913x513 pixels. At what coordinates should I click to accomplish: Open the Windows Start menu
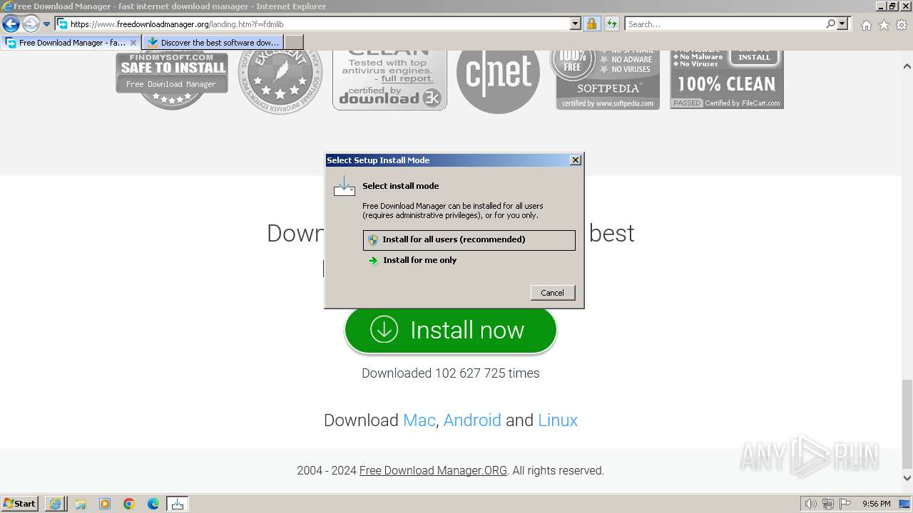pyautogui.click(x=20, y=504)
